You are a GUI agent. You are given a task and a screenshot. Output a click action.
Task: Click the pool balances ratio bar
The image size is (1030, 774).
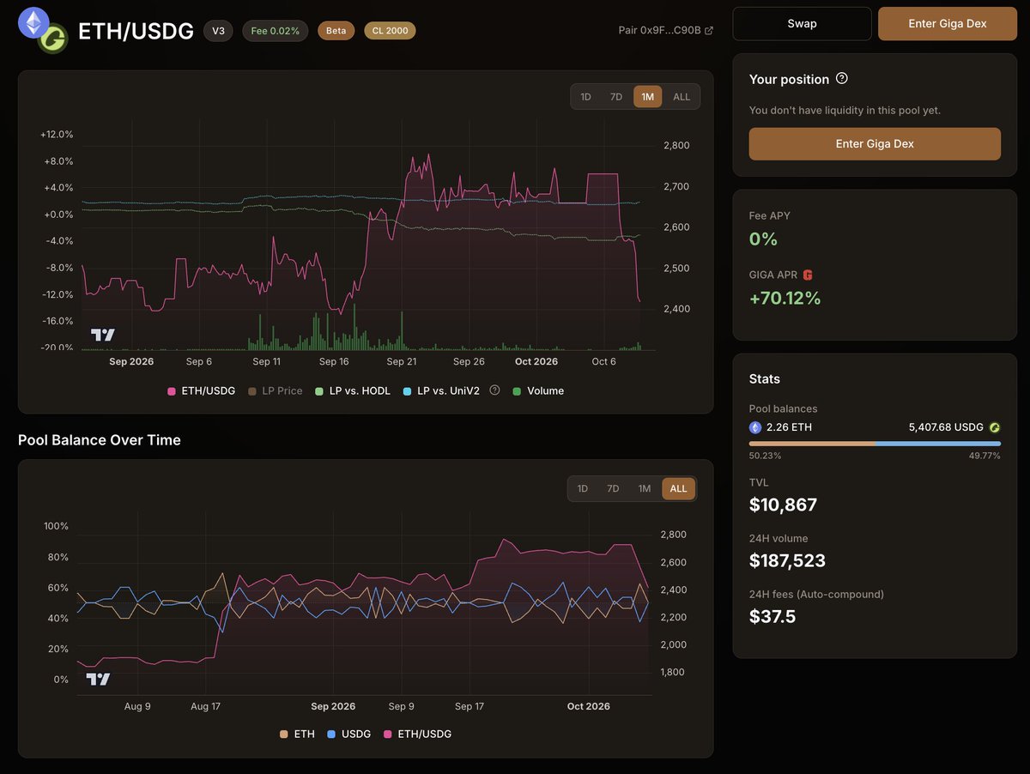coord(875,444)
